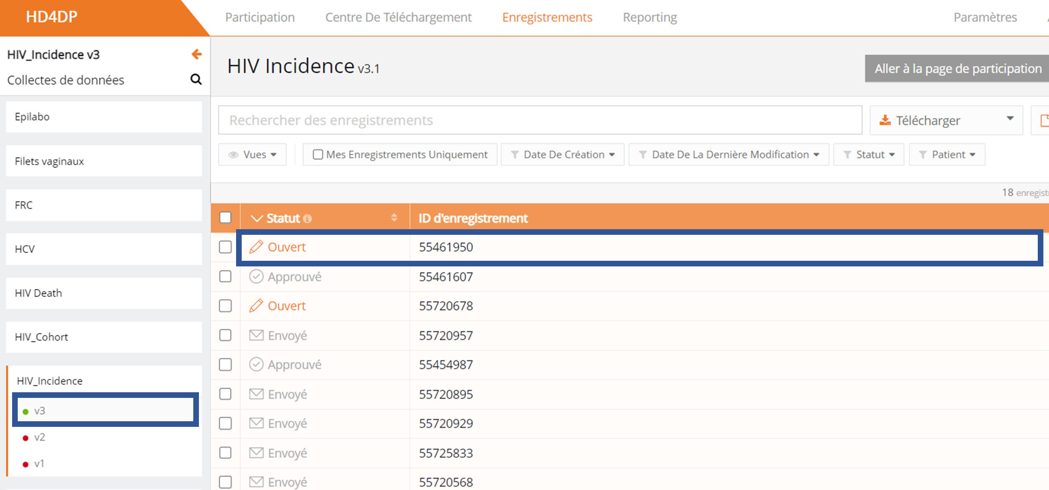
Task: Click checkmark icon of record 55461607
Action: [x=256, y=276]
